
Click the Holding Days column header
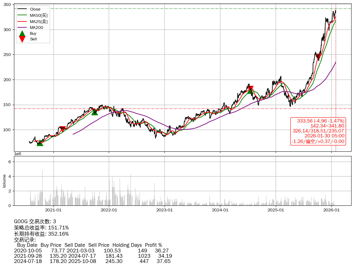tap(127, 245)
